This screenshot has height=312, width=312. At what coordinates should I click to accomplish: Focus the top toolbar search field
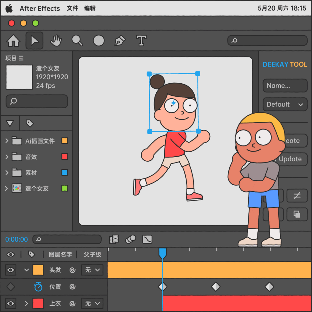(267, 41)
